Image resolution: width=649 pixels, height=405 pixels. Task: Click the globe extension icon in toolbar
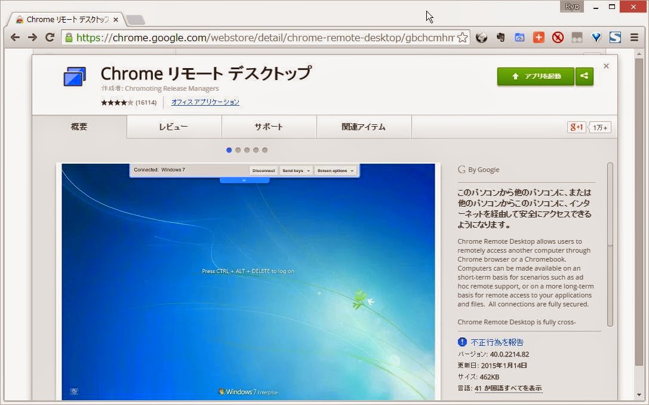click(481, 38)
